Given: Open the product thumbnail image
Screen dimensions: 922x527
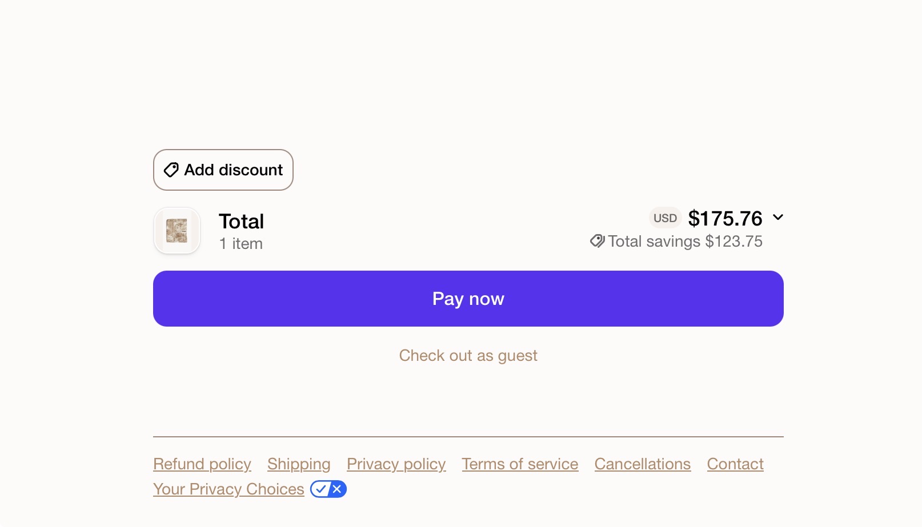Looking at the screenshot, I should (177, 231).
